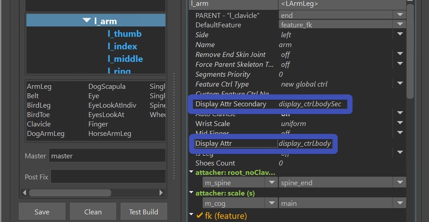Image resolution: width=429 pixels, height=222 pixels.
Task: Choose the EyeLookAtIndiv module type
Action: (x=112, y=105)
